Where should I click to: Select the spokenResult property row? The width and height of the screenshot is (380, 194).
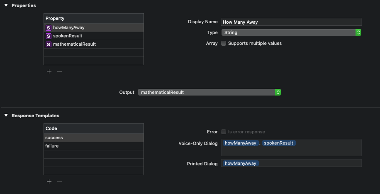pos(94,36)
